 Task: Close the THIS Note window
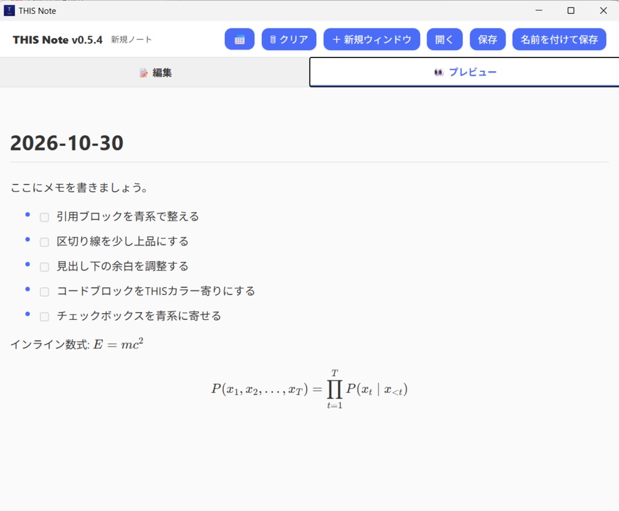coord(603,11)
